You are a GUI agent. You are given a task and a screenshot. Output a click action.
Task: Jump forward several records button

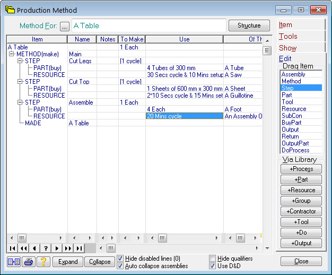[68, 248]
